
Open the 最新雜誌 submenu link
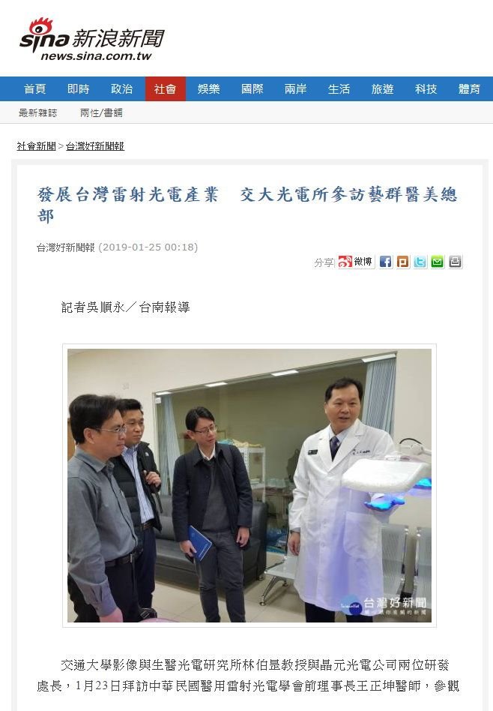point(38,113)
